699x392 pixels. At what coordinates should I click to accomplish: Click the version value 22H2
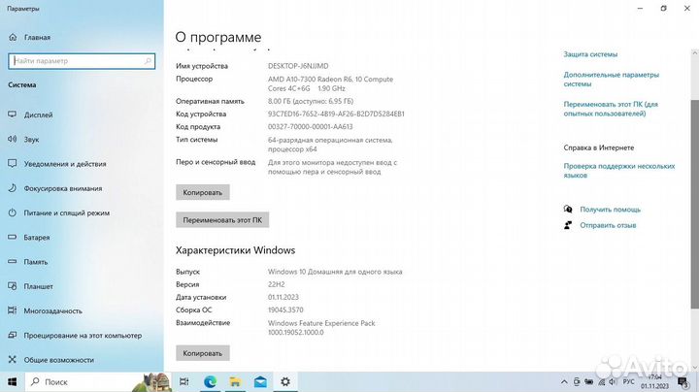pyautogui.click(x=276, y=284)
